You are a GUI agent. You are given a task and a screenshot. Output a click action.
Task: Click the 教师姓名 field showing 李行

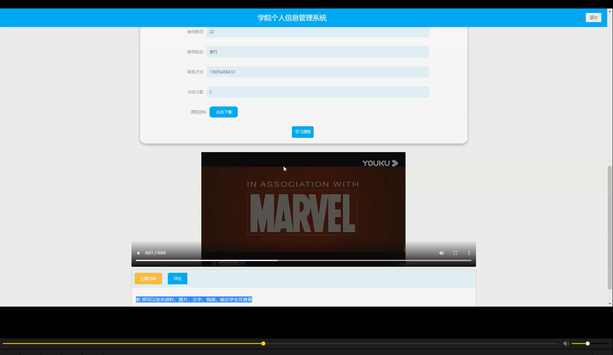click(x=318, y=52)
